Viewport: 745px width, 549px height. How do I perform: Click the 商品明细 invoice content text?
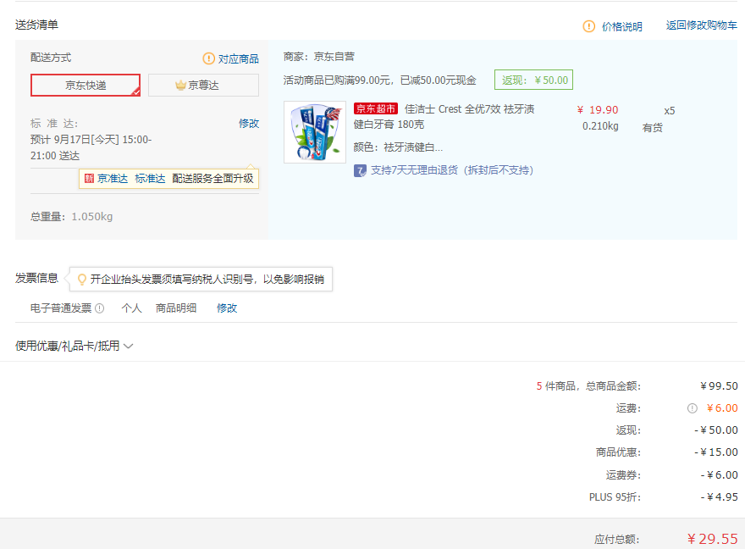coord(176,308)
